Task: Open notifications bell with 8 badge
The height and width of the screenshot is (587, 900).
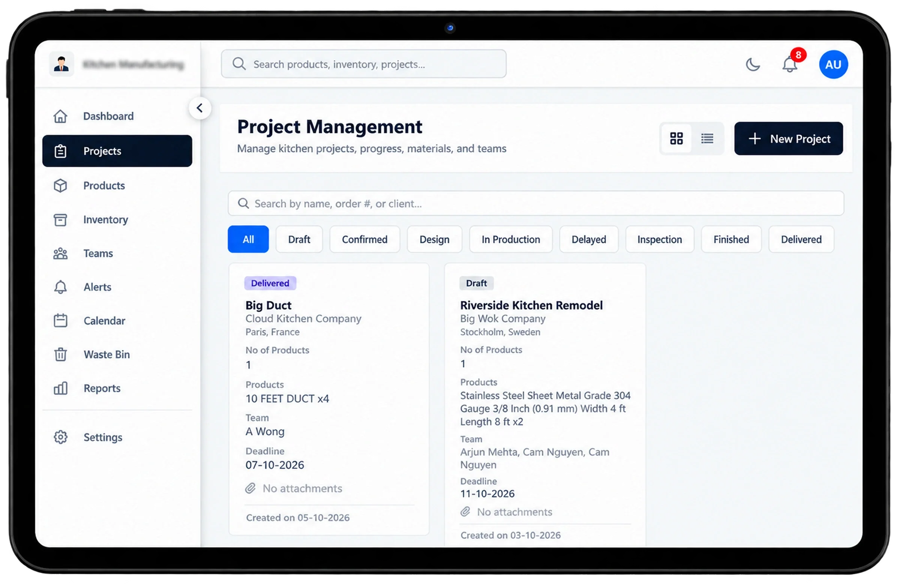Action: (790, 63)
